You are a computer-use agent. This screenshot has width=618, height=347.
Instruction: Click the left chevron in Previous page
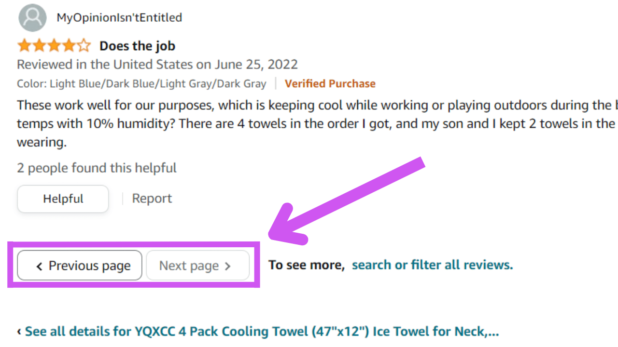(39, 266)
